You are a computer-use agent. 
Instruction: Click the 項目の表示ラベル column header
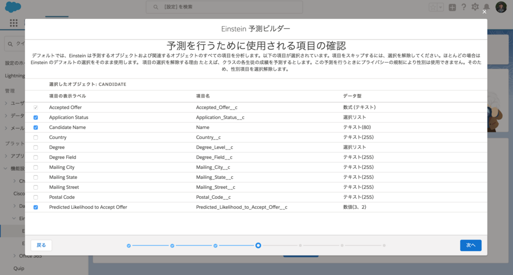point(68,96)
